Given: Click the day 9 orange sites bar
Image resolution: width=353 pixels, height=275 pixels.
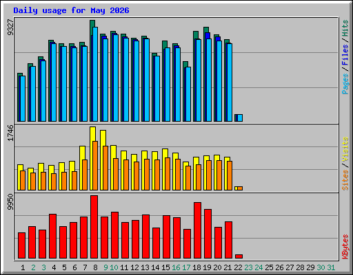Looking at the screenshot, I should click(x=105, y=168).
